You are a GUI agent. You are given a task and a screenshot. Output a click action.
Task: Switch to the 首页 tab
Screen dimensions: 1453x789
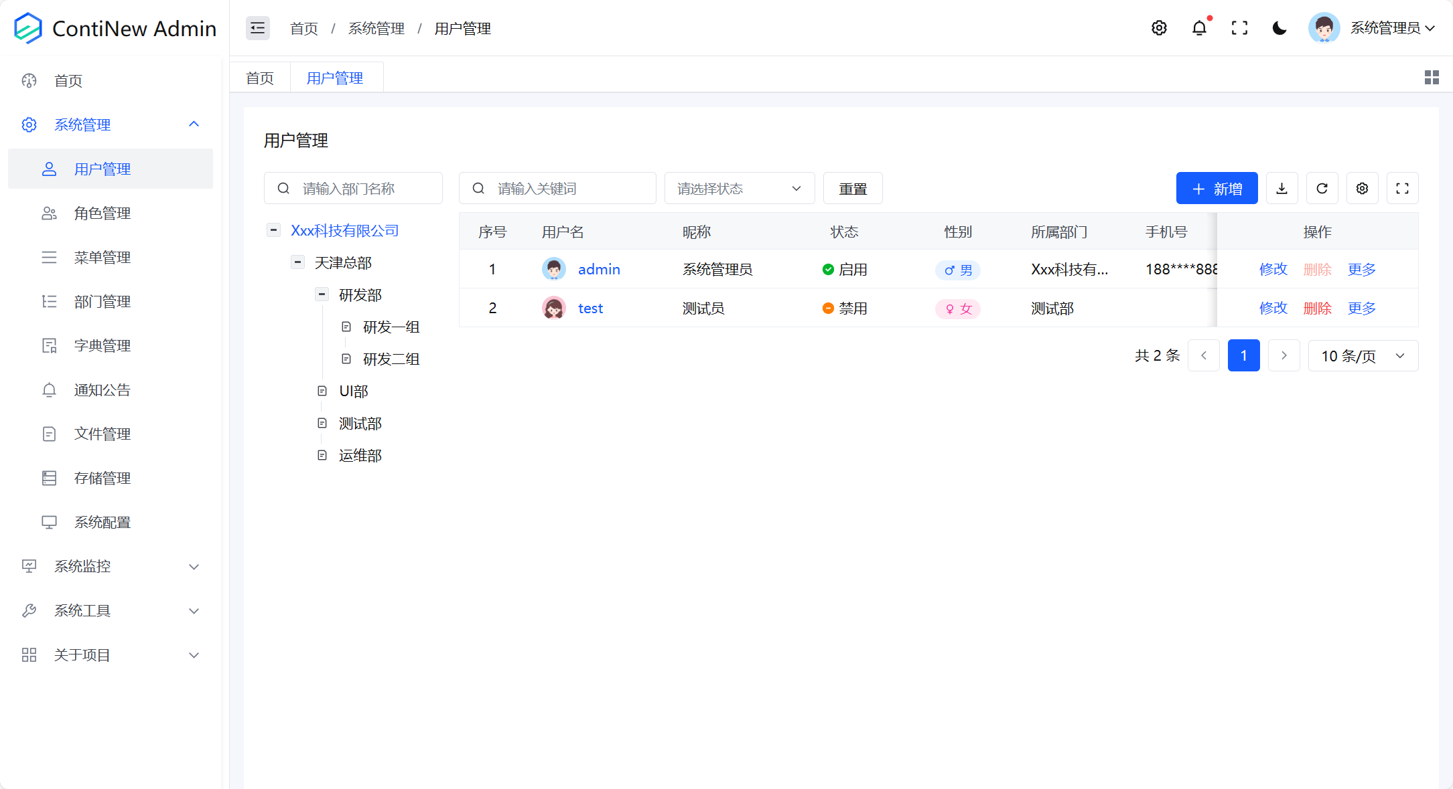point(259,77)
